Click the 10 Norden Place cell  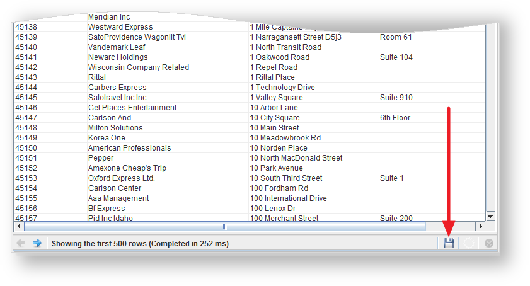click(x=314, y=148)
